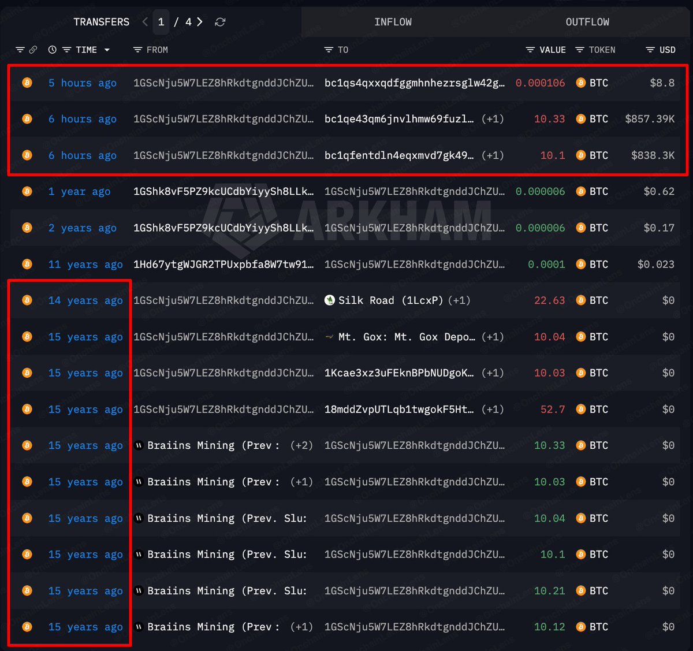Screen dimensions: 693x651
Task: Select the TRANSFERS heading tab
Action: [x=102, y=22]
